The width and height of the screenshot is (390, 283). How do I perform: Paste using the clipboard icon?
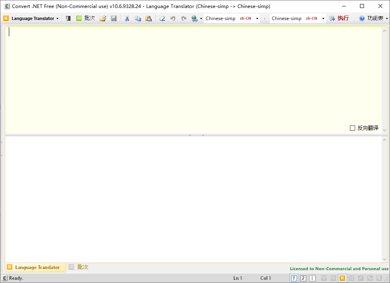pyautogui.click(x=149, y=18)
